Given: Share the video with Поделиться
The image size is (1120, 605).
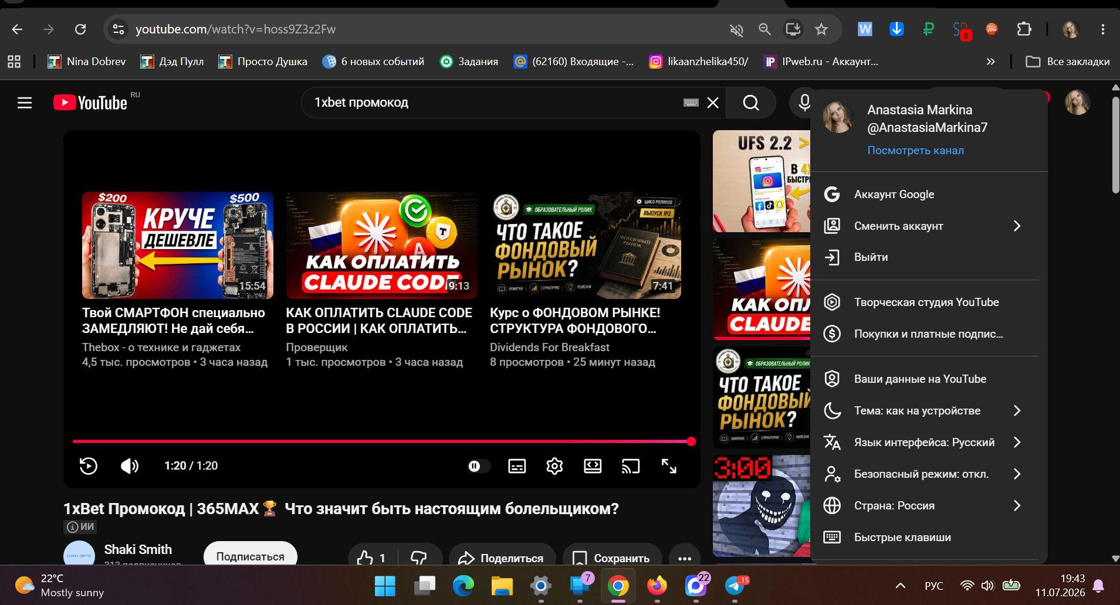Looking at the screenshot, I should tap(502, 558).
